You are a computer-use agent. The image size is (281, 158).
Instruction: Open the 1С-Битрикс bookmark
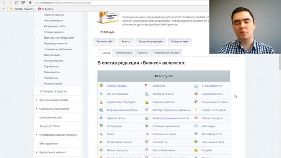point(46,9)
